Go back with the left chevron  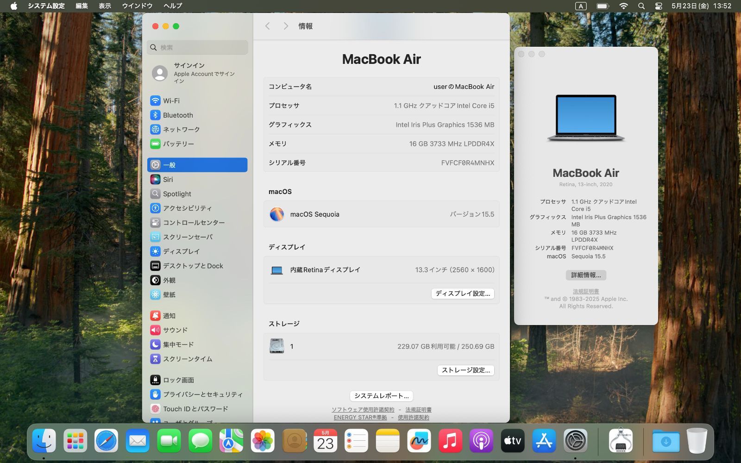[x=267, y=26]
